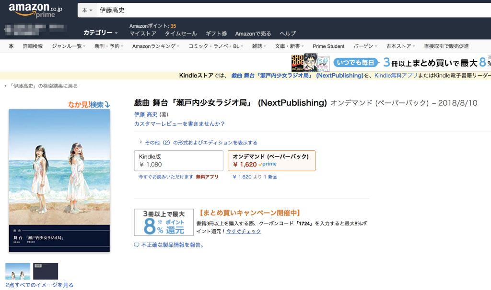Open 今すぐチェック campaign link

coord(244,231)
